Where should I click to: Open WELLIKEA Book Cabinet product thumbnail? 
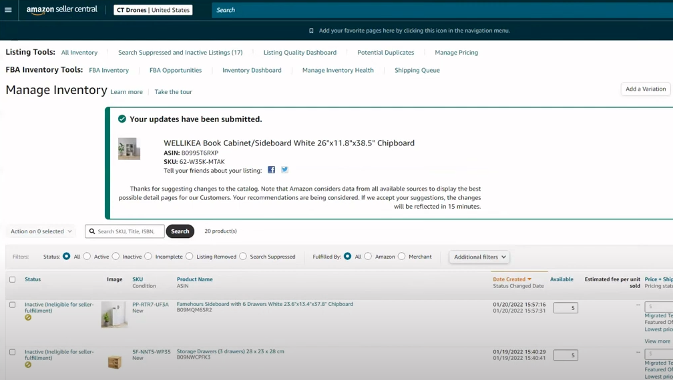[129, 149]
